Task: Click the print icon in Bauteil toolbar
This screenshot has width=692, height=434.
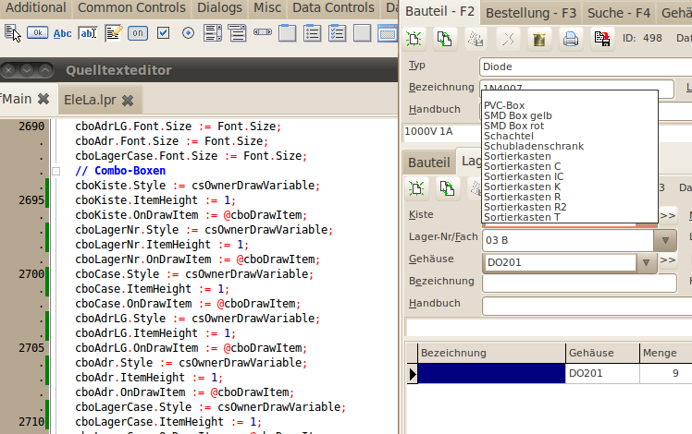Action: coord(571,39)
